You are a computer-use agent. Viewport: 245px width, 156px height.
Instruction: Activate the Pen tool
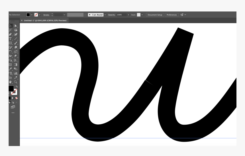point(11,35)
